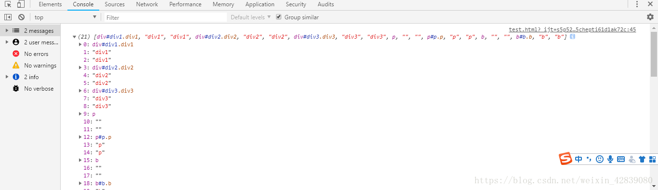658x190 pixels.
Task: Open the top execution context dropdown
Action: [65, 17]
